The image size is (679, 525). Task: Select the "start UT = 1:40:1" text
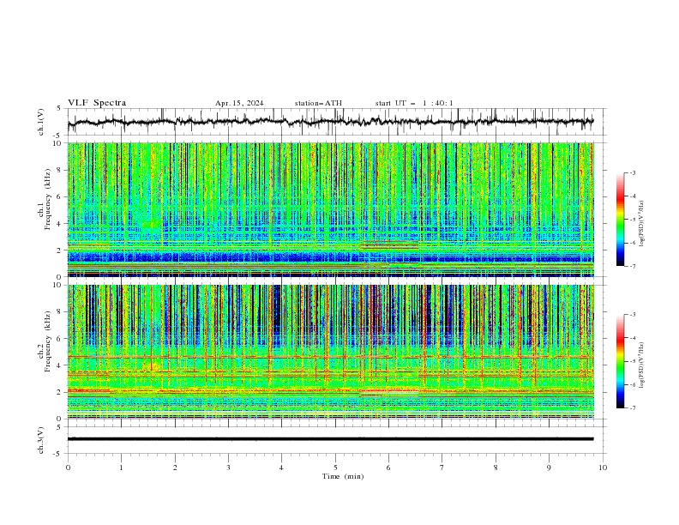(x=414, y=103)
